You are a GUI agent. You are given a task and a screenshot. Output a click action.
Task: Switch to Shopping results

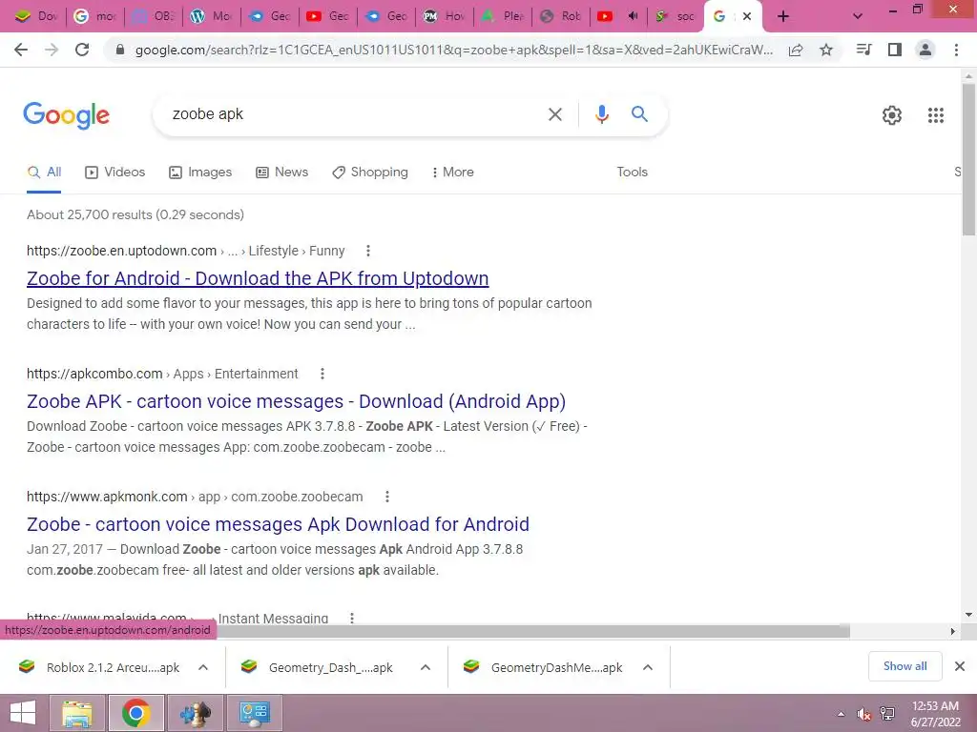pos(370,173)
